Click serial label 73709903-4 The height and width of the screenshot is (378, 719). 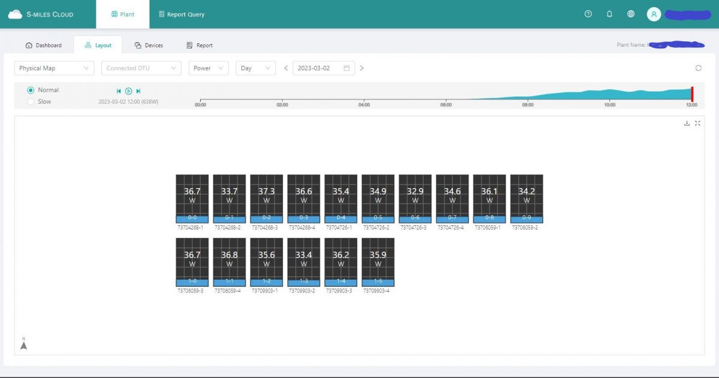376,291
